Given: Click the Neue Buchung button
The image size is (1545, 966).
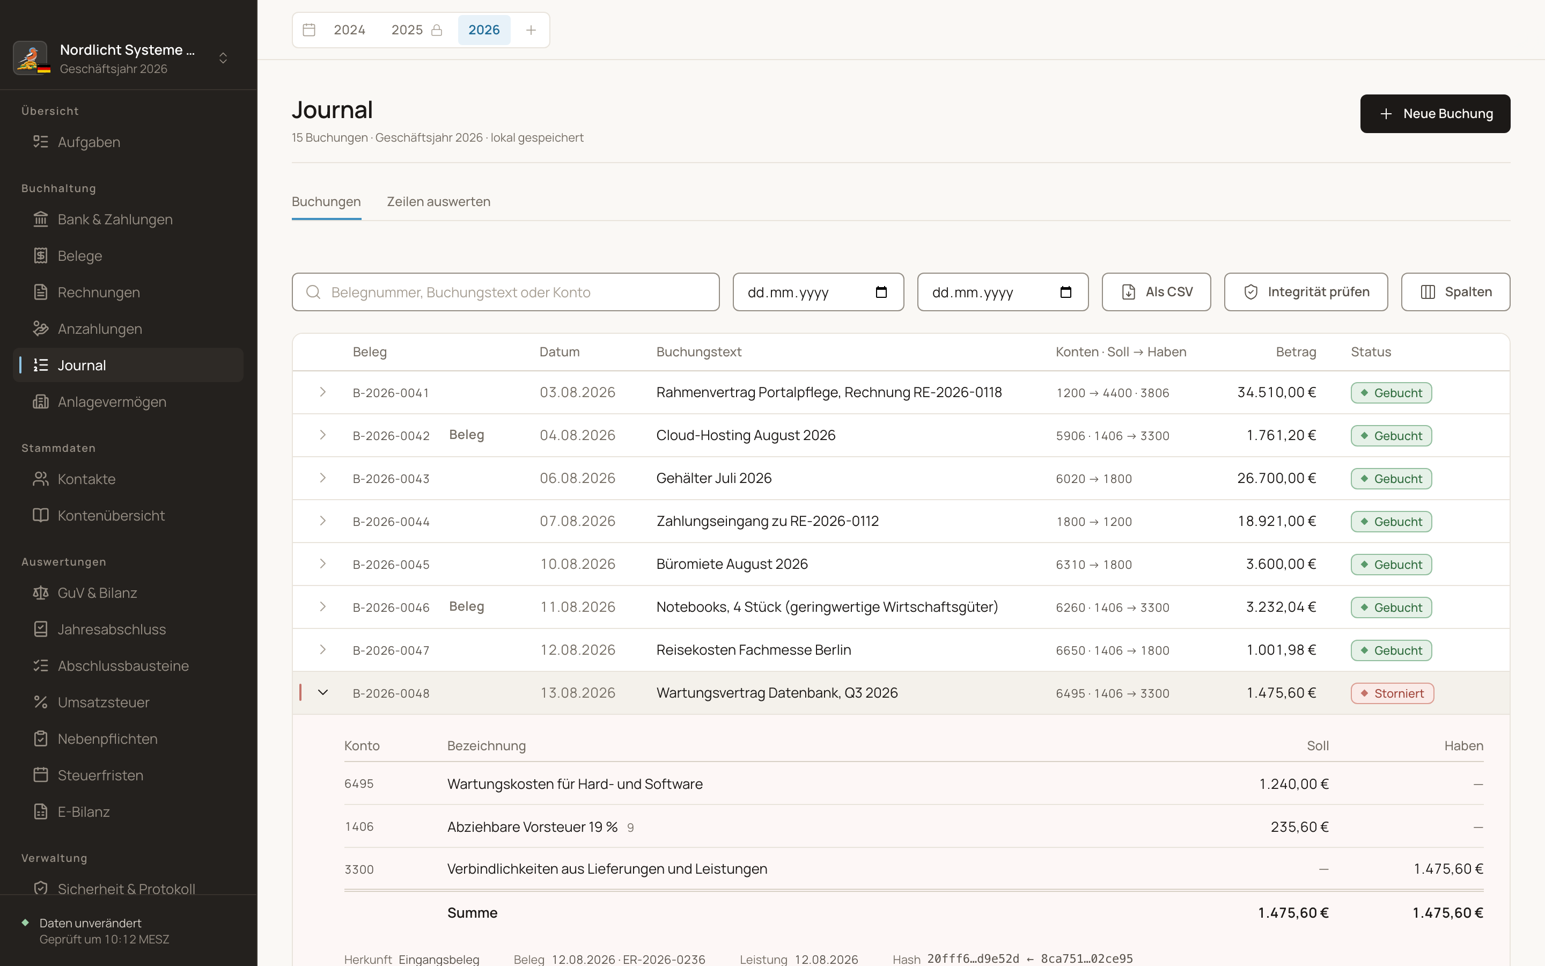Looking at the screenshot, I should point(1434,114).
